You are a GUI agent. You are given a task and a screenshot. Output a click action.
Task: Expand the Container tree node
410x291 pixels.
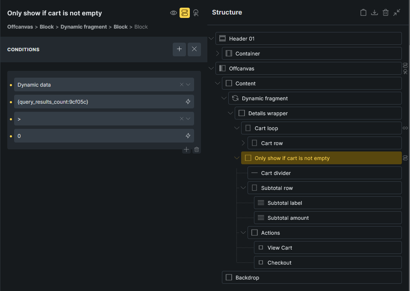click(218, 53)
